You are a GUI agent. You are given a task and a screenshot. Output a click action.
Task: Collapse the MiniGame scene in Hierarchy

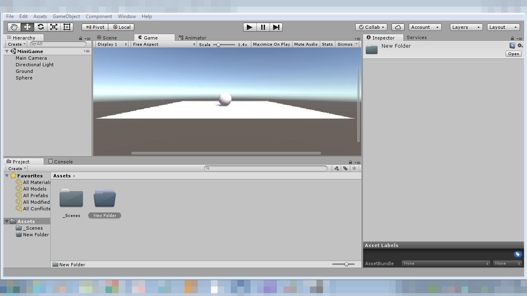pos(7,51)
